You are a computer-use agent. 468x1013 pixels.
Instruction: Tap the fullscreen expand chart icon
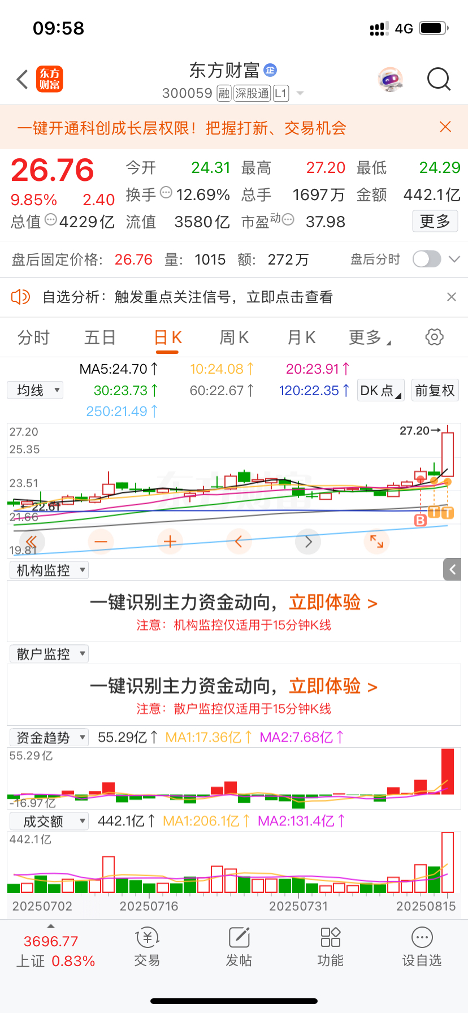coord(377,542)
